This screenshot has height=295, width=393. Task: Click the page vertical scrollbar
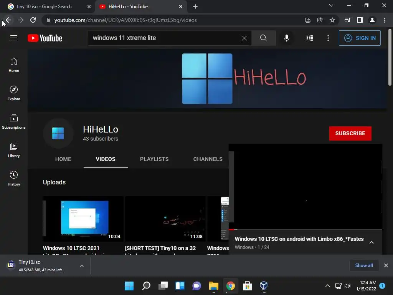[390, 58]
